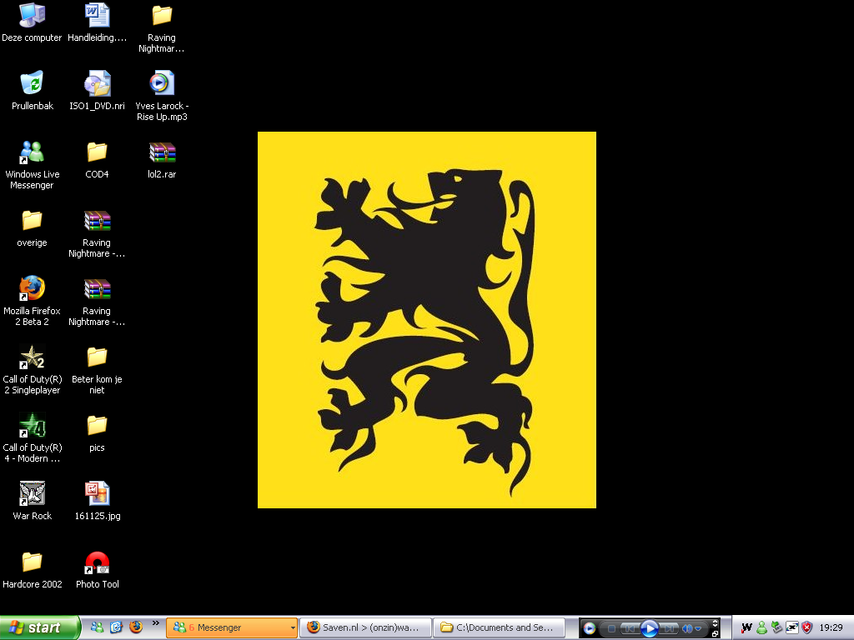Select the Yves Larock - Rise Up.mp3 file

162,97
